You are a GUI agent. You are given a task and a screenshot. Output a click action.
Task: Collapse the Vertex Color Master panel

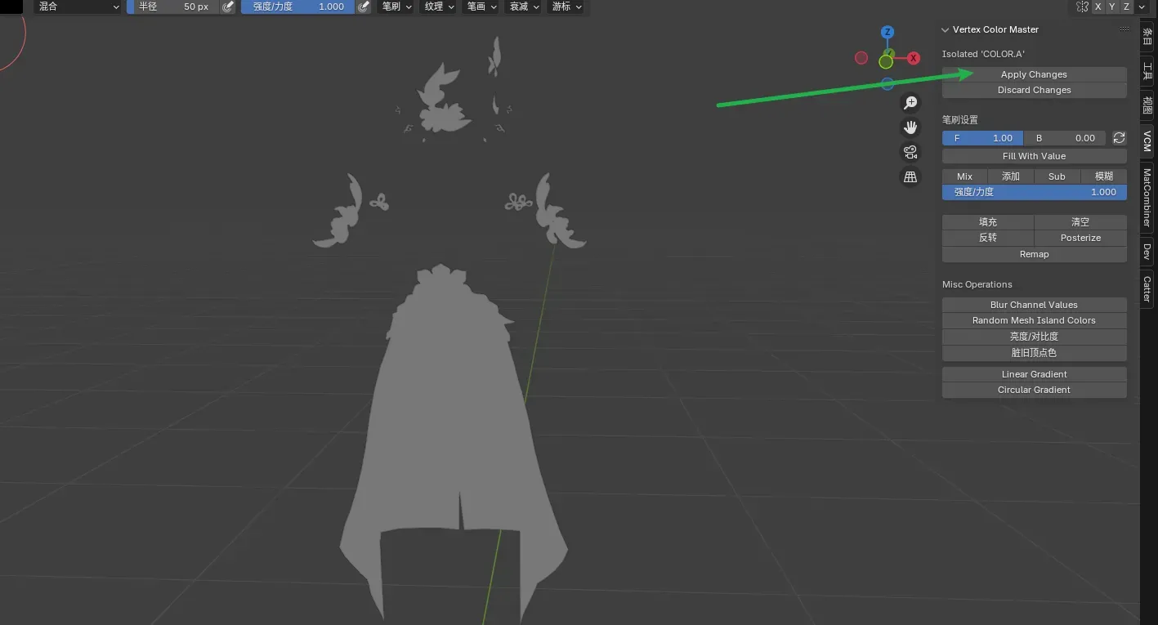click(946, 29)
